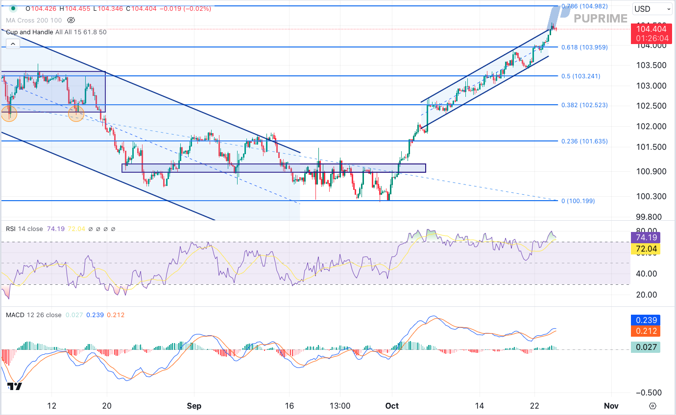Select the MACD 12 26 close label
The width and height of the screenshot is (676, 415).
tap(34, 315)
